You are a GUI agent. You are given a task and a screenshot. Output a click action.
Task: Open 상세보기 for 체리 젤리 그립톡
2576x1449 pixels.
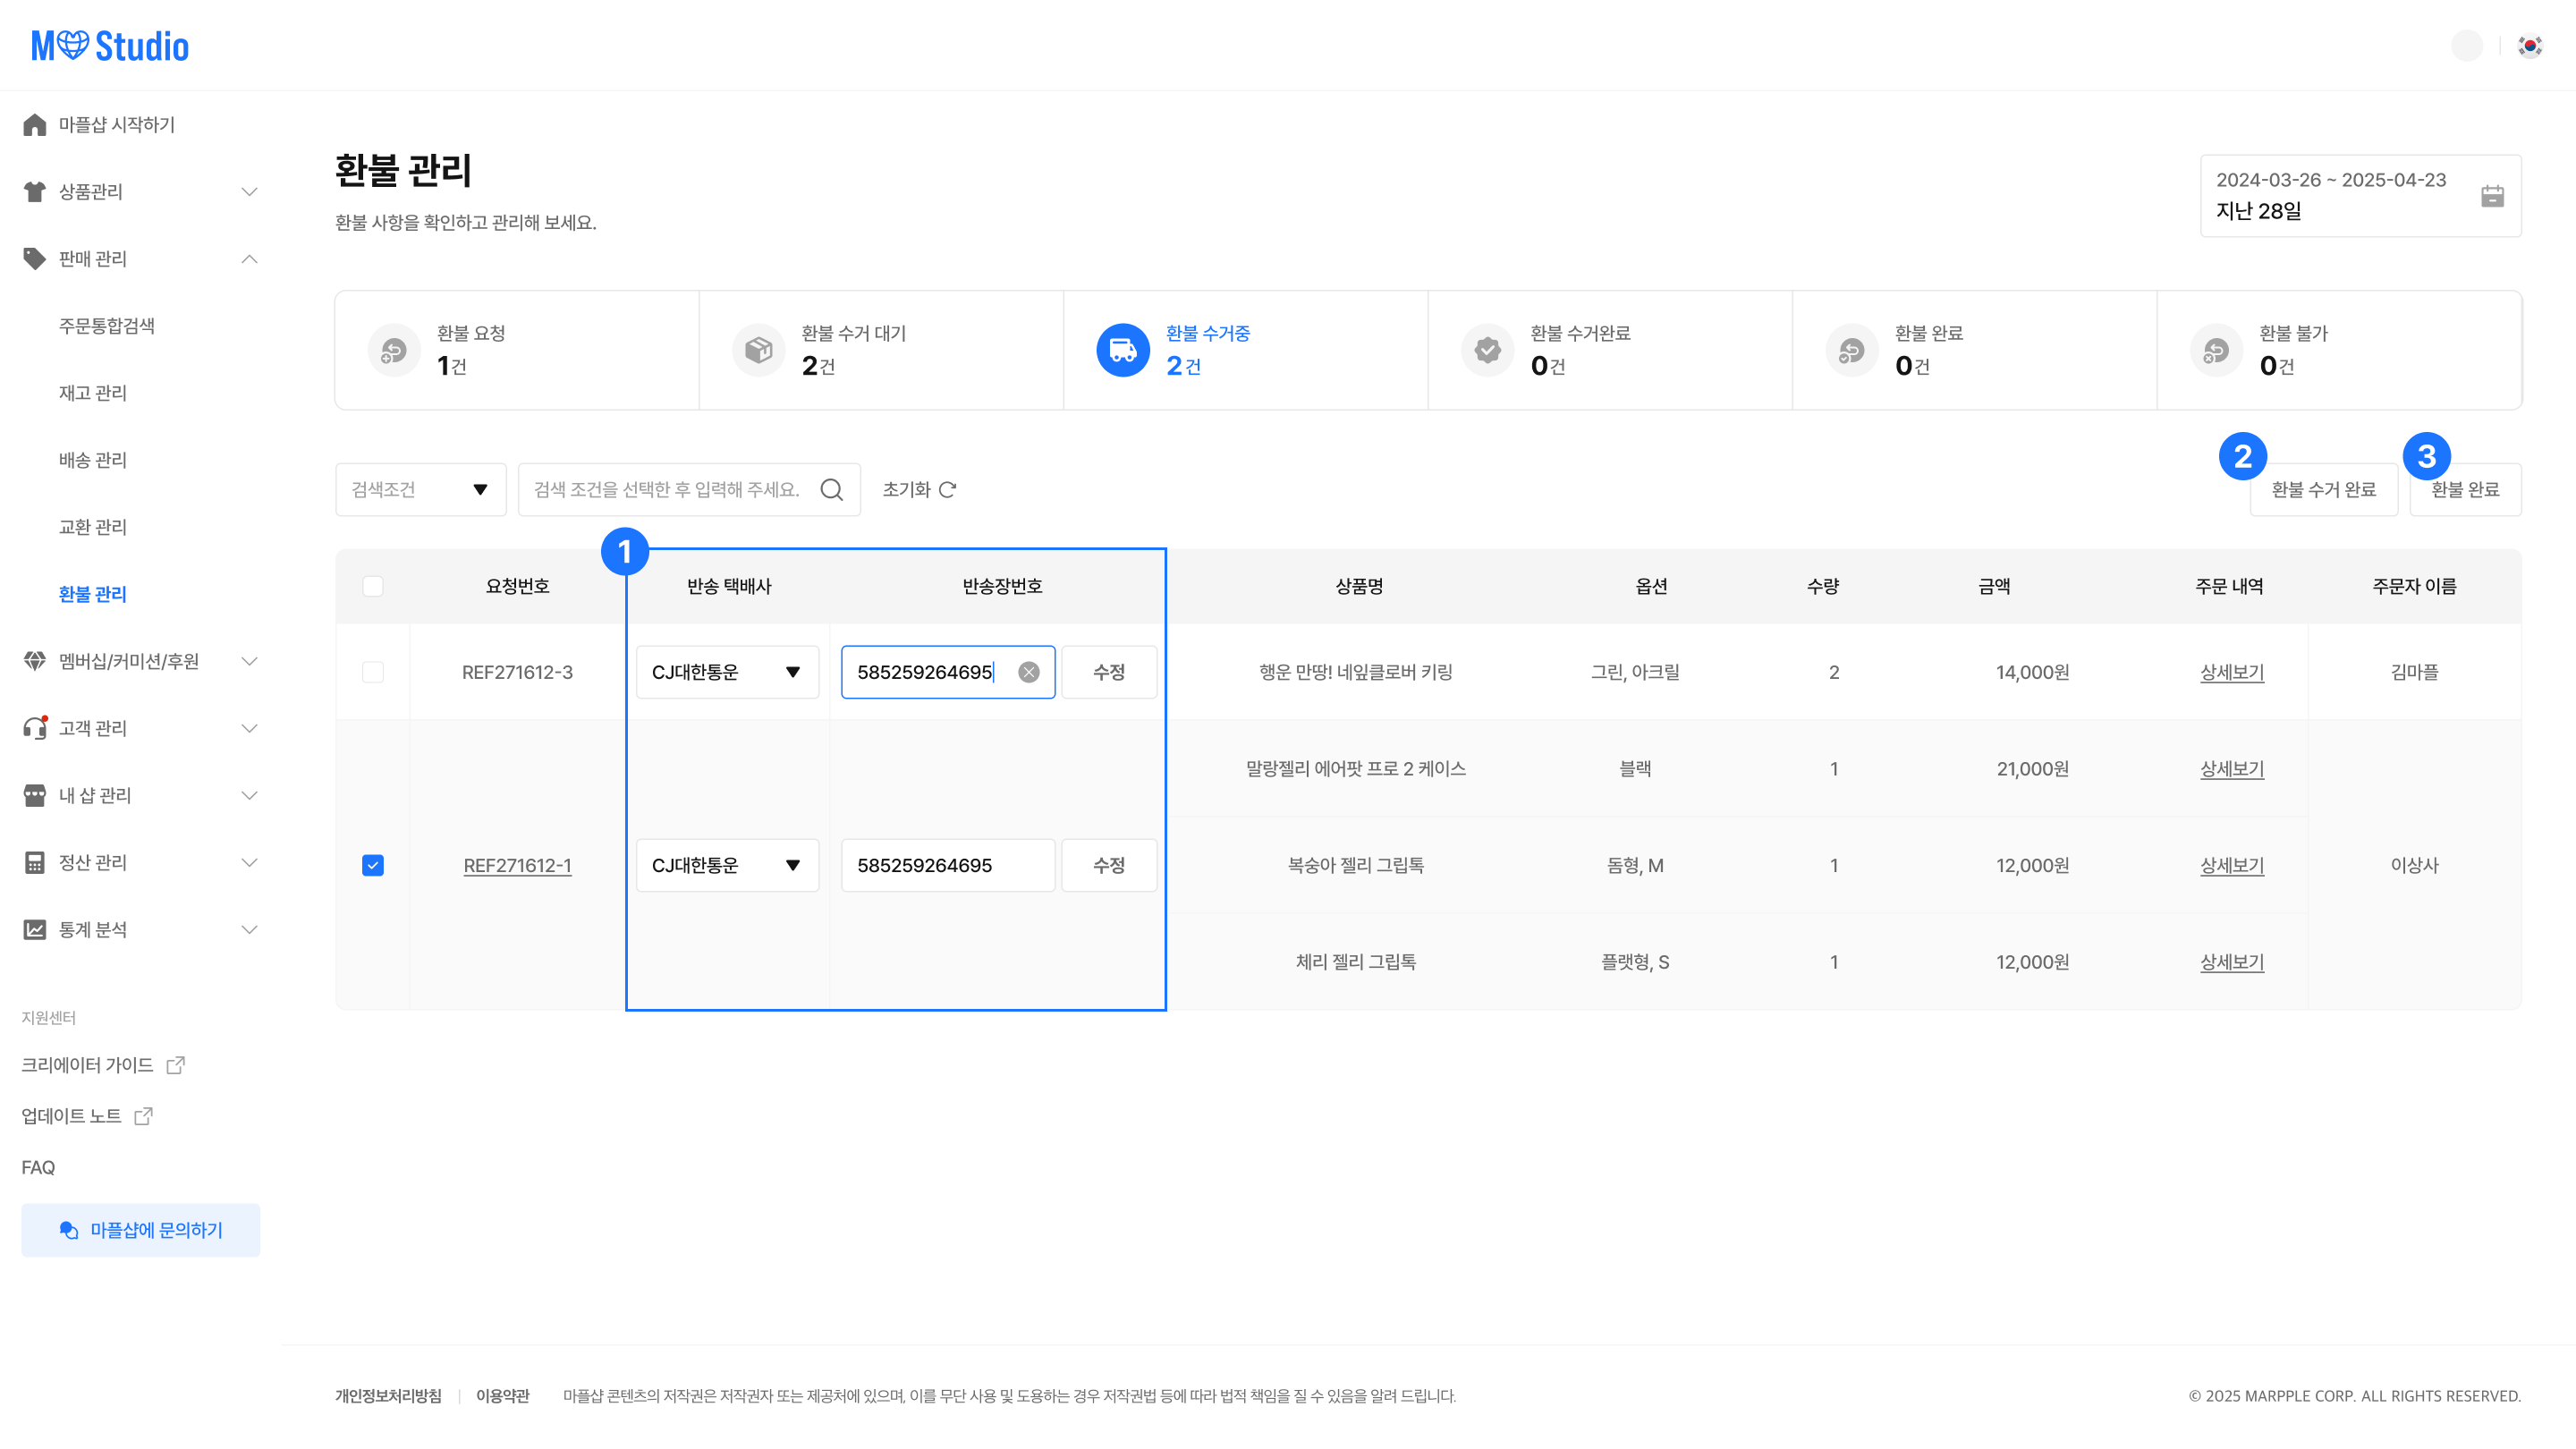[2231, 962]
